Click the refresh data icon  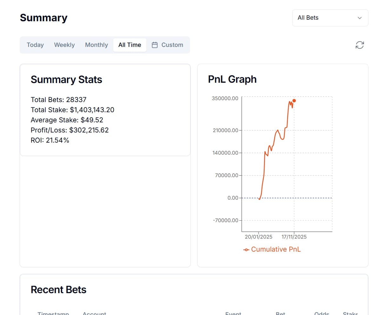tap(360, 45)
